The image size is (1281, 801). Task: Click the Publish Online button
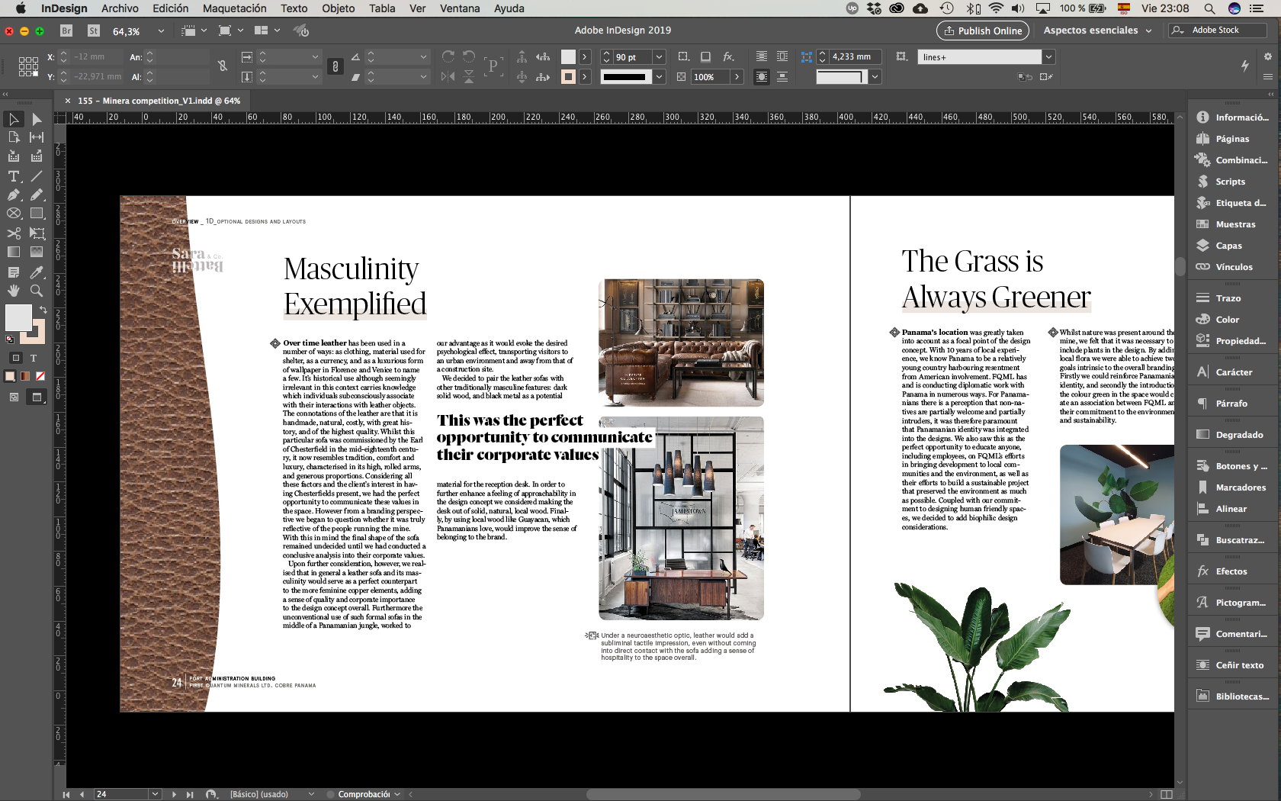coord(983,31)
